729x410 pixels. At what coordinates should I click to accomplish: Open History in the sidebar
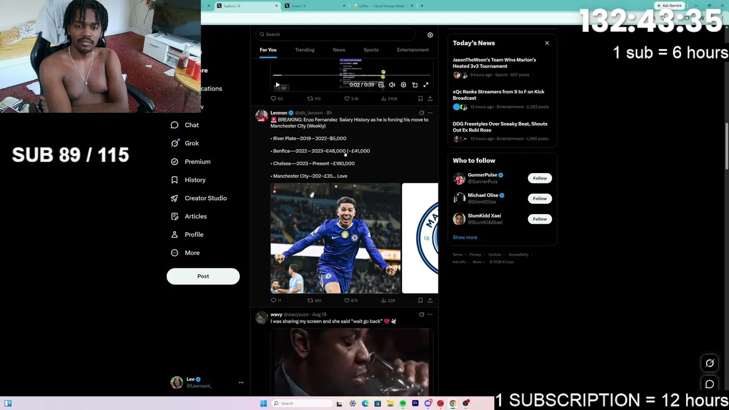click(188, 180)
